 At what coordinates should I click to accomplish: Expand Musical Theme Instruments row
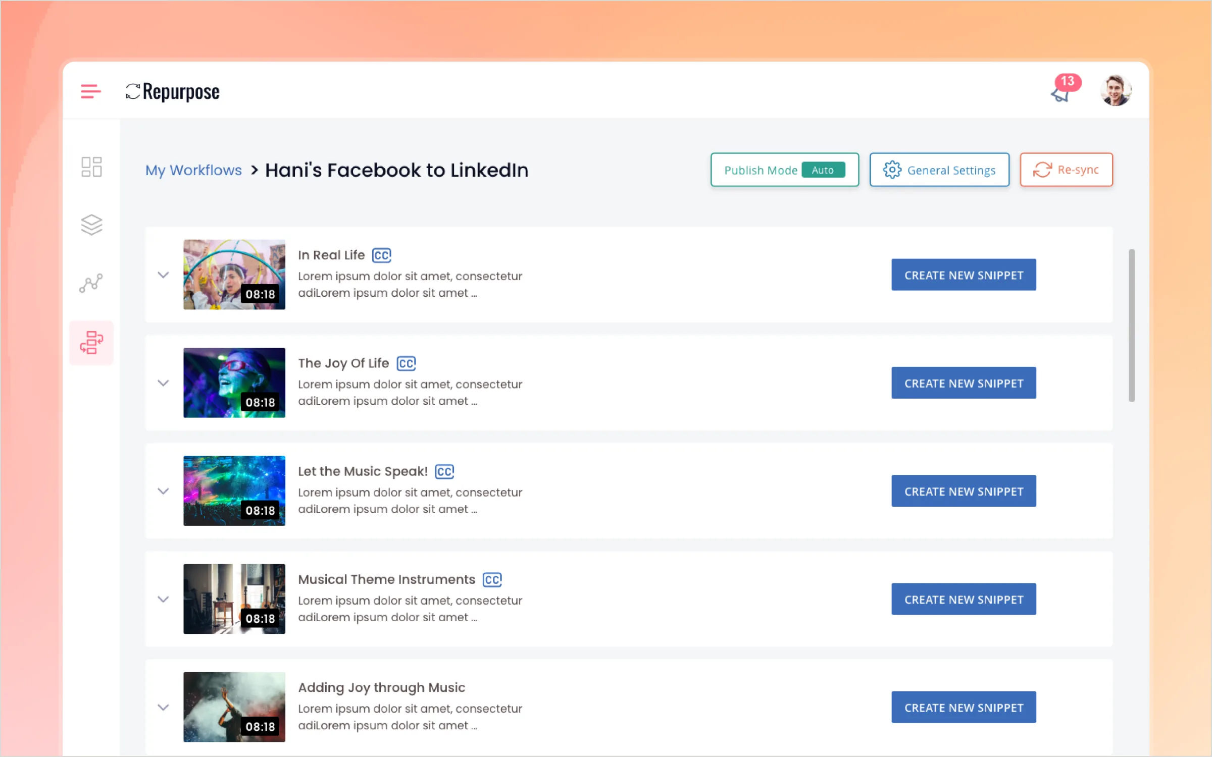163,599
